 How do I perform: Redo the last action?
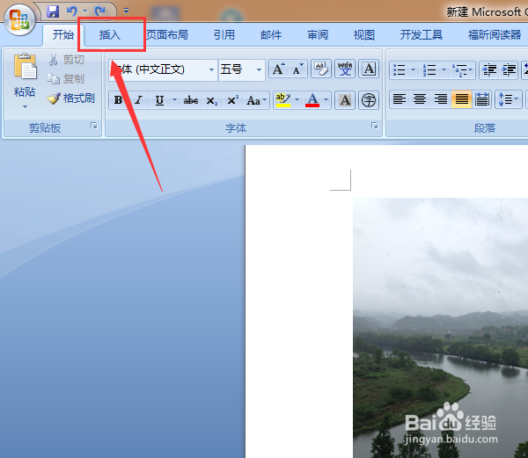99,11
